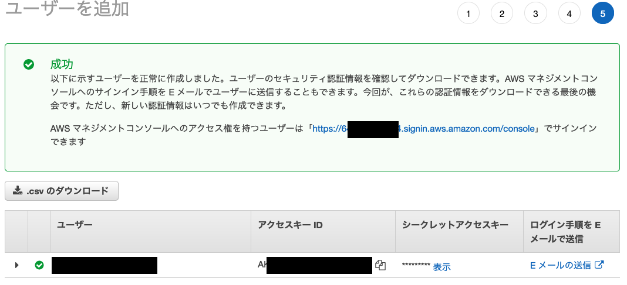The height and width of the screenshot is (285, 627).
Task: Go to wizard step 1
Action: tap(468, 15)
